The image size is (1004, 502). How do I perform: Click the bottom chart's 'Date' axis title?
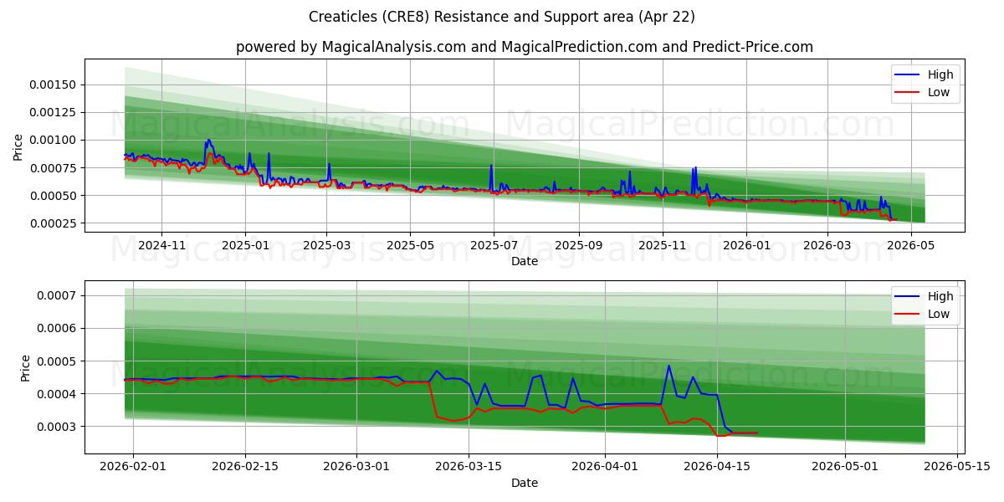pos(525,484)
